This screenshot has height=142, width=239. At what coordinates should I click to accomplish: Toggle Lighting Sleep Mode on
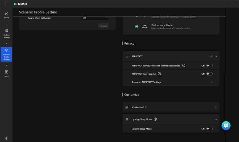[x=209, y=129]
